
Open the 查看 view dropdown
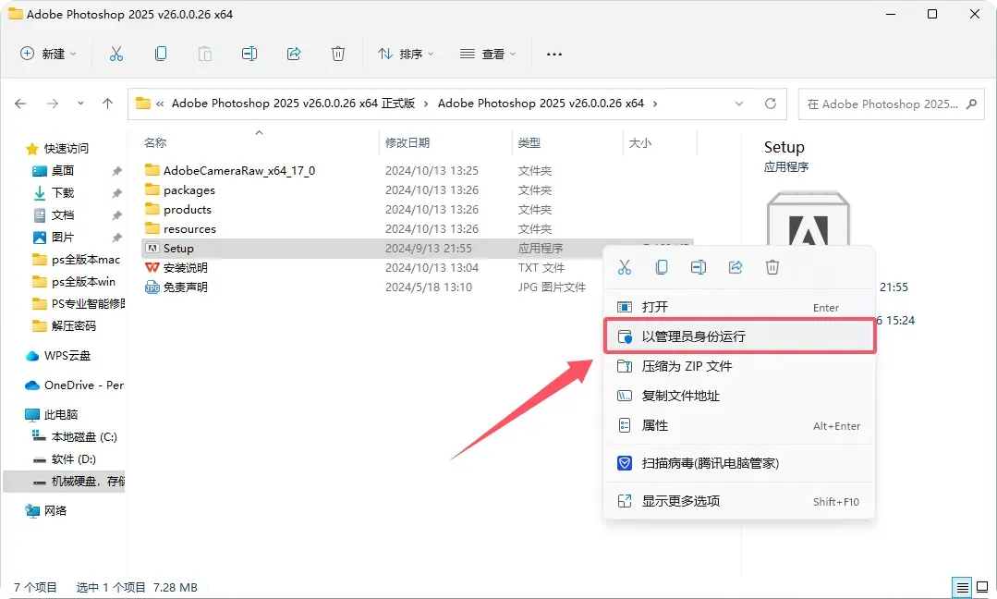[x=488, y=54]
